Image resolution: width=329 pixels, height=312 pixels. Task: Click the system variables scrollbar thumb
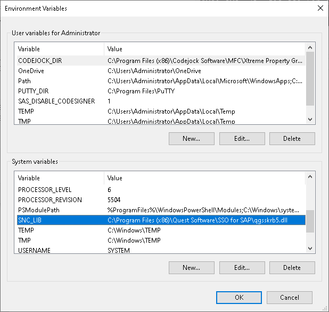(310, 221)
